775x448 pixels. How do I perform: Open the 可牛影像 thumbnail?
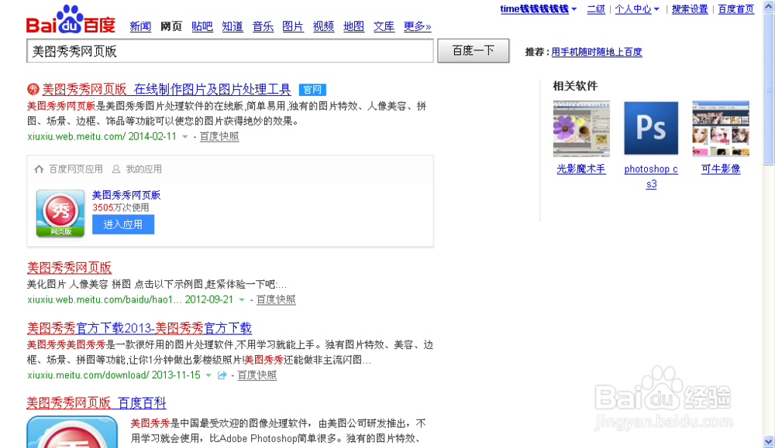click(x=721, y=128)
